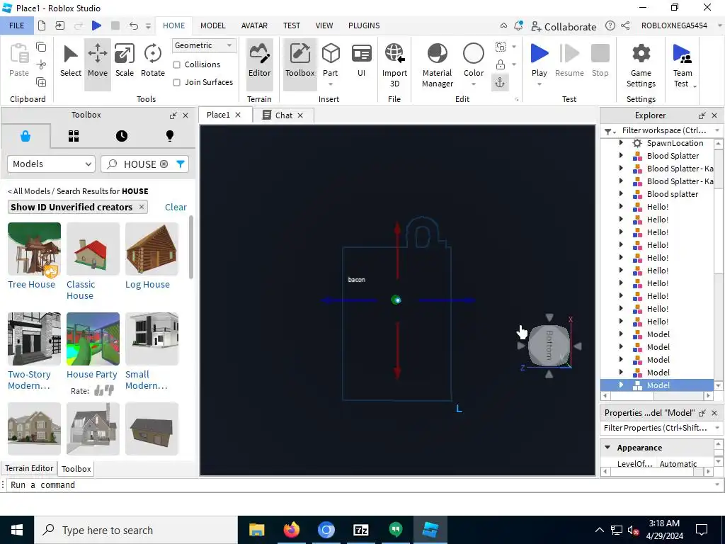Activate the Select tool
This screenshot has width=725, height=544.
click(70, 61)
